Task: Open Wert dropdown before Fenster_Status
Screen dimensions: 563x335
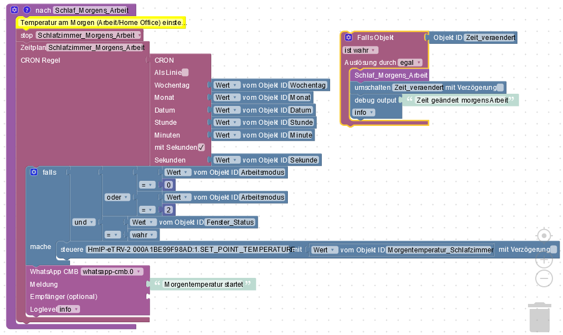Action: tap(142, 222)
